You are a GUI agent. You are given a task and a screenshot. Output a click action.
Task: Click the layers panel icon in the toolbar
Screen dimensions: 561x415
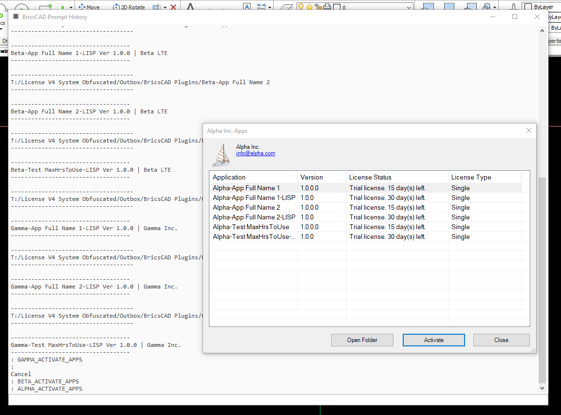click(x=286, y=7)
